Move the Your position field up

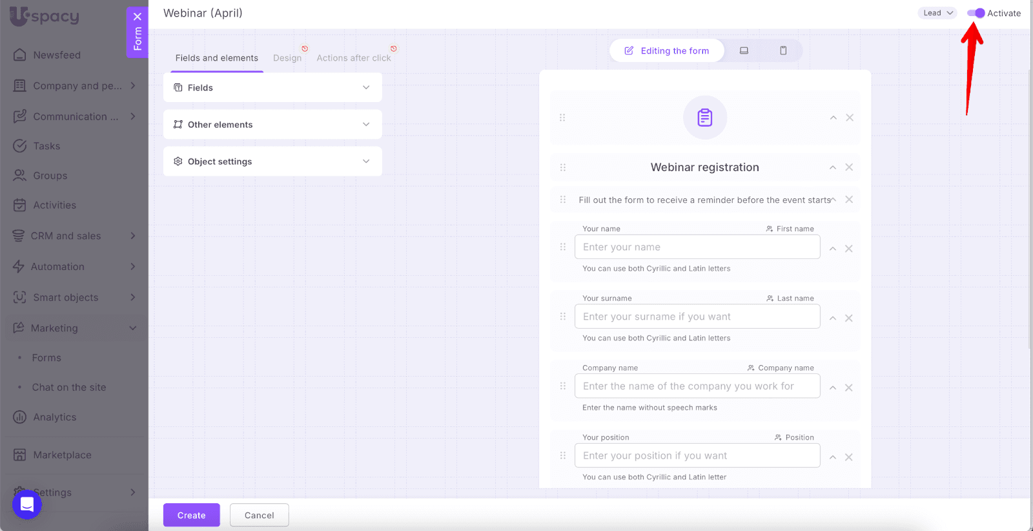tap(833, 457)
